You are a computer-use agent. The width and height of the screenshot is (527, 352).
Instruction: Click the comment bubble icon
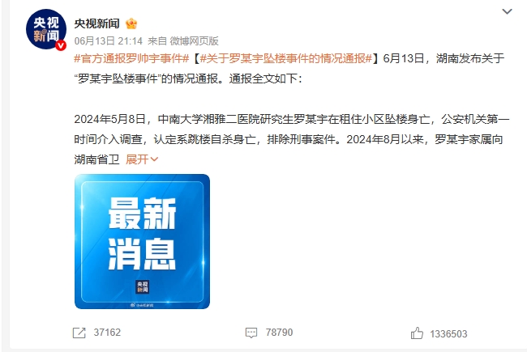(251, 333)
